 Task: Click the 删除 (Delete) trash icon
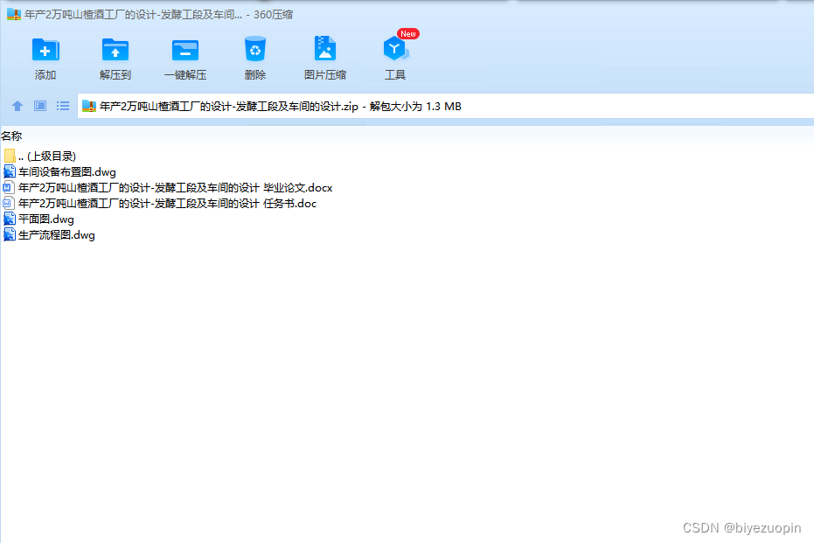point(255,49)
